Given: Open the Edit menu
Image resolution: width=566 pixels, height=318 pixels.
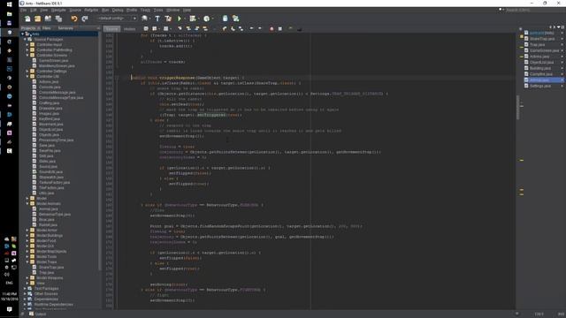Looking at the screenshot, I should pyautogui.click(x=34, y=10).
